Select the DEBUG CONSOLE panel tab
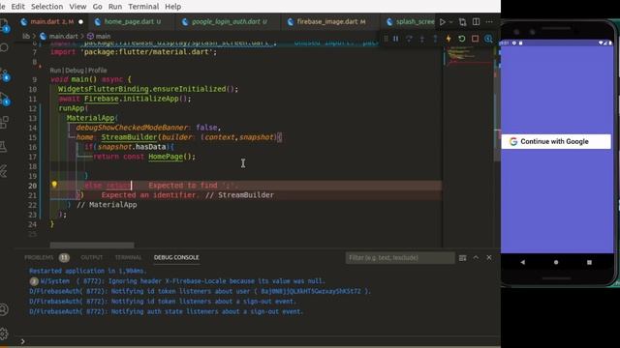The width and height of the screenshot is (620, 348). [176, 258]
